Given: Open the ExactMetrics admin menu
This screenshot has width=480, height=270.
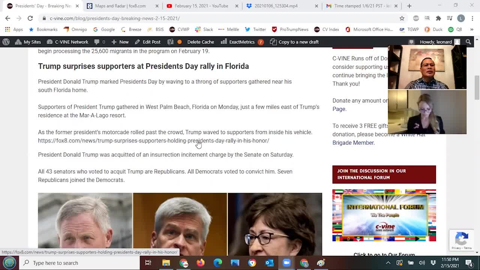Looking at the screenshot, I should 242,42.
